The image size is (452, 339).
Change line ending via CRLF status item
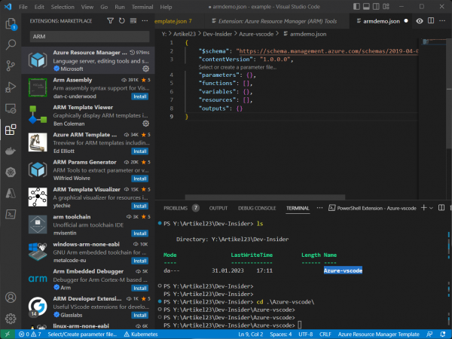[x=325, y=334]
